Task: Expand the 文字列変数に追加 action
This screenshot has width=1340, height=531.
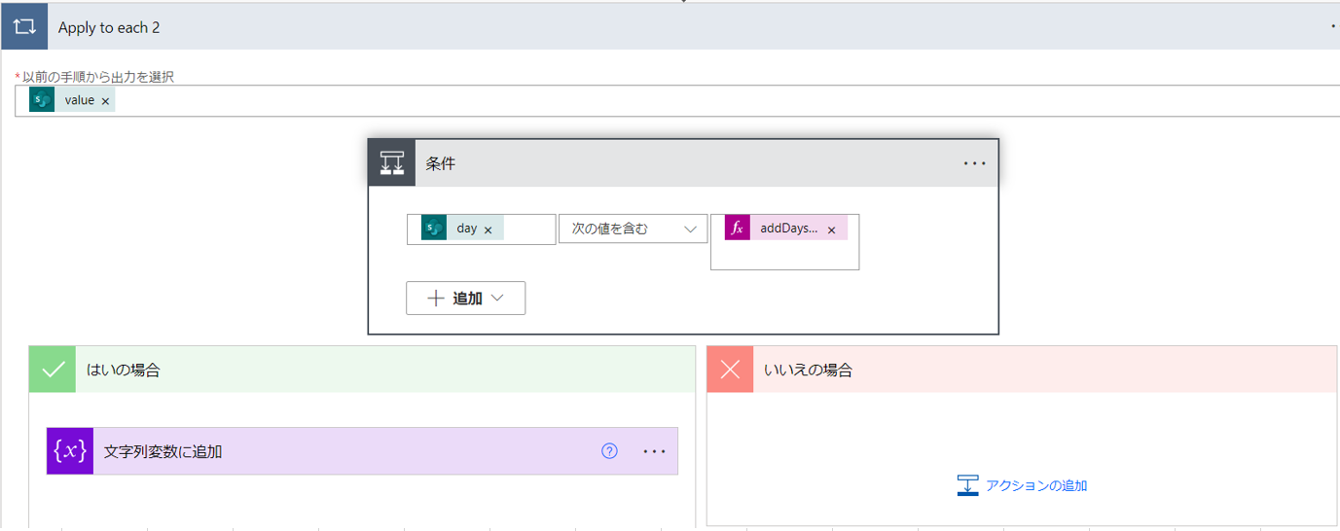Action: (362, 451)
